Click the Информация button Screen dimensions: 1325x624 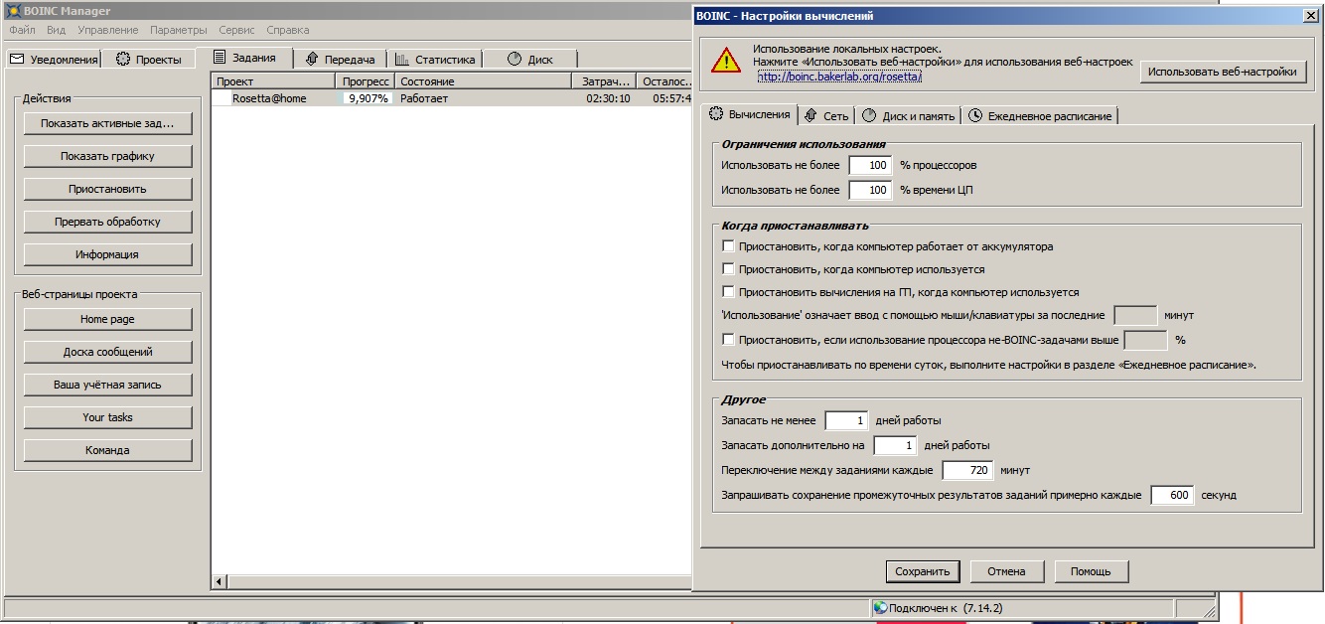107,254
